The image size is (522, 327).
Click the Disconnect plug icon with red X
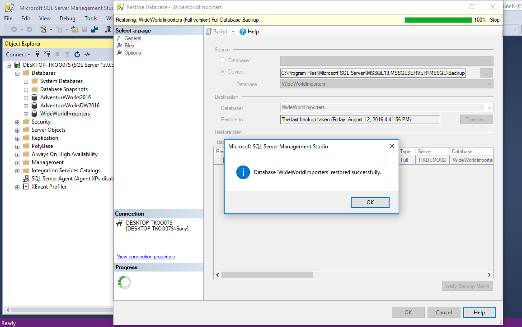[x=47, y=54]
